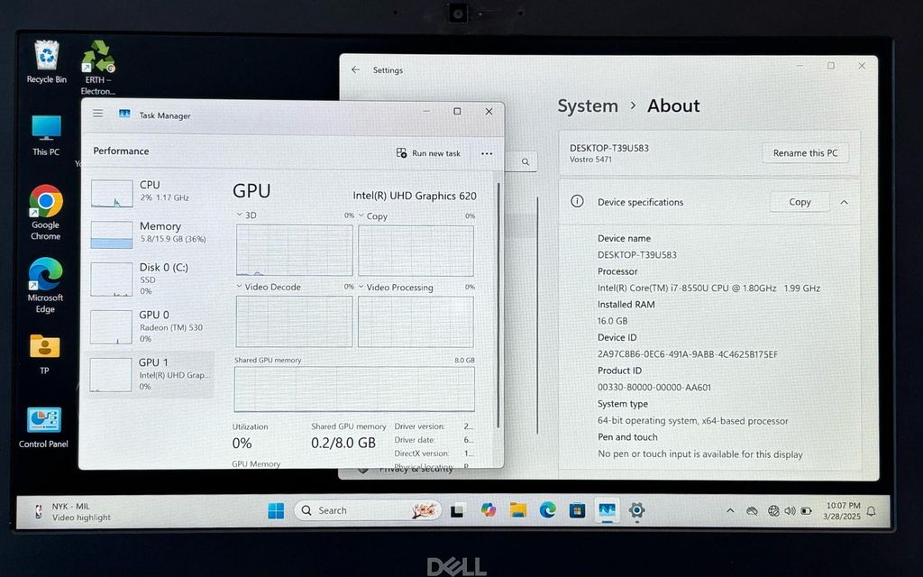
Task: Open Task Manager hamburger navigation menu
Action: click(97, 114)
